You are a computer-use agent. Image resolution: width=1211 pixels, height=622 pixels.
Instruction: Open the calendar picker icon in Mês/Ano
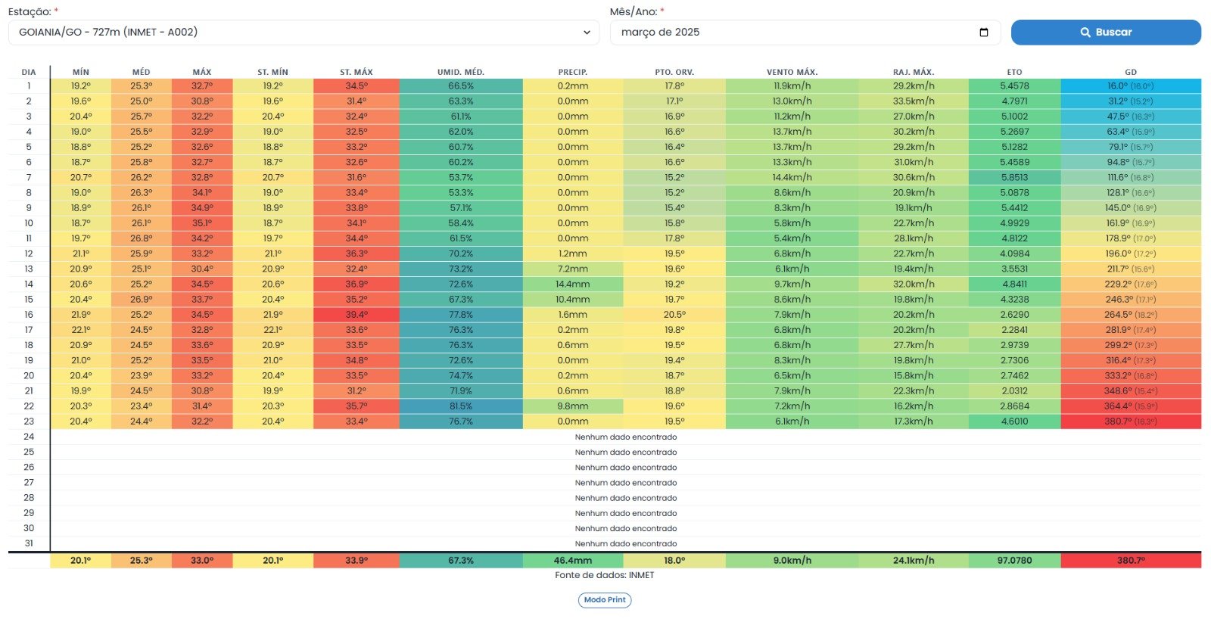tap(984, 33)
